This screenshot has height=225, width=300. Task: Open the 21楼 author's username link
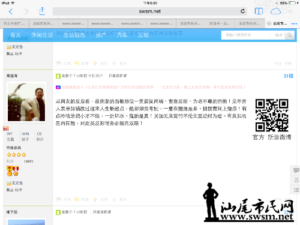pyautogui.click(x=12, y=76)
